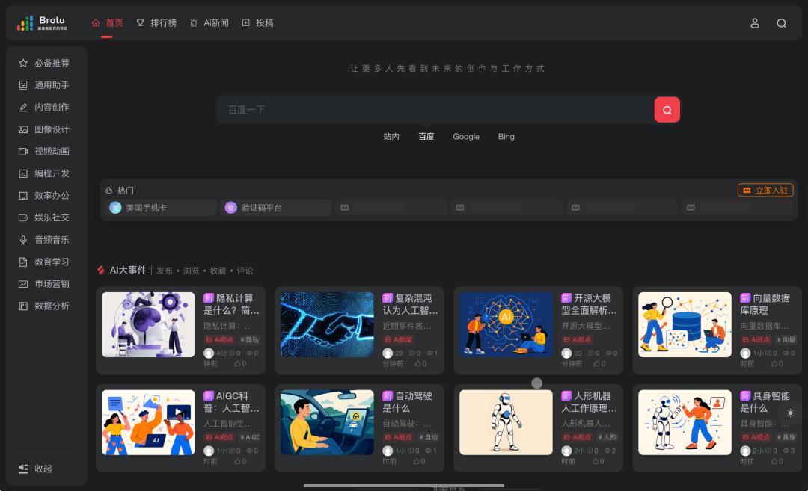Click the 视频动画 camera icon
This screenshot has width=808, height=491.
[23, 151]
